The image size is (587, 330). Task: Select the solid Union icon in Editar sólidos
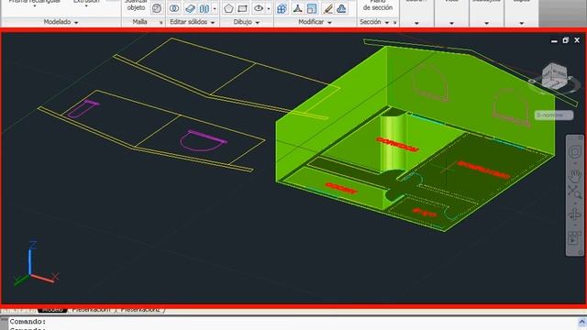[174, 8]
